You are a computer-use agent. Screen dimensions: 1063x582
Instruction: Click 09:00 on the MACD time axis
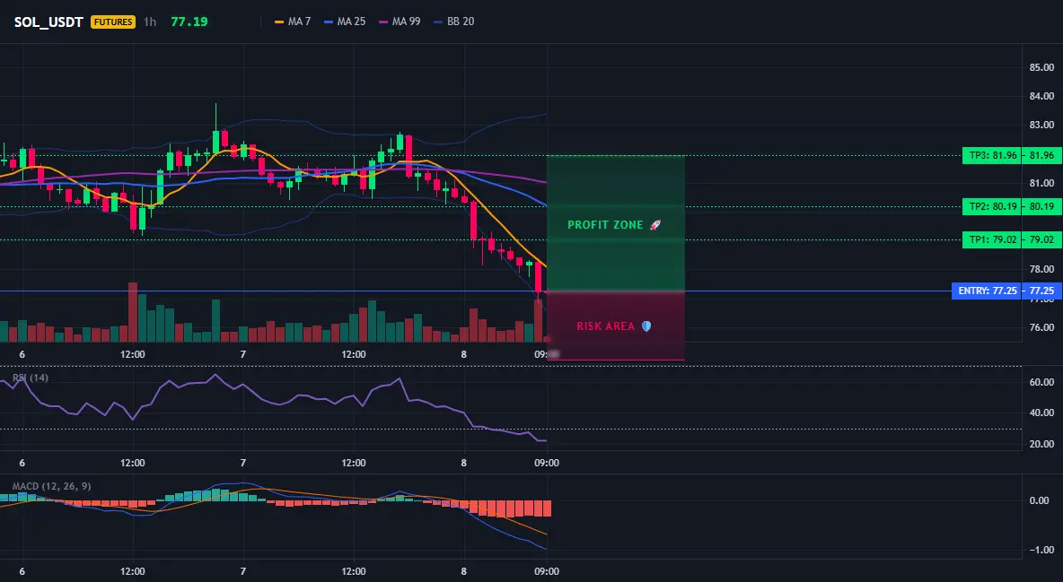click(547, 571)
